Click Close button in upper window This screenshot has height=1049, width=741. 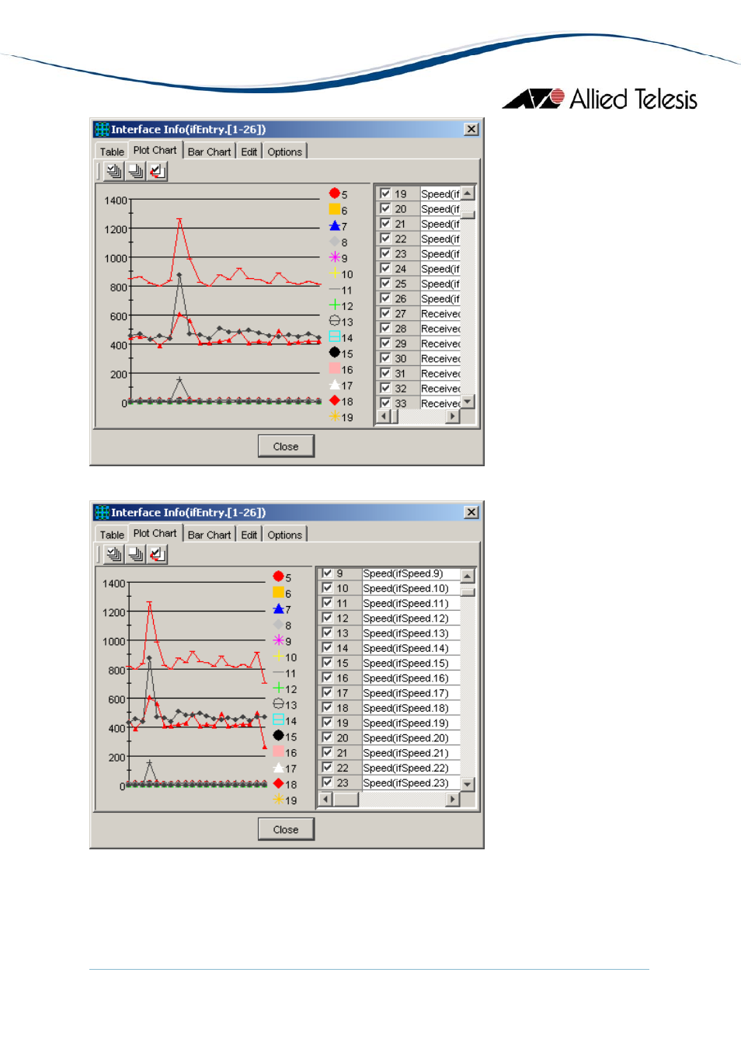(286, 446)
